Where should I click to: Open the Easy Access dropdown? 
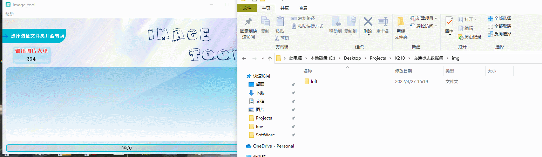[x=423, y=26]
